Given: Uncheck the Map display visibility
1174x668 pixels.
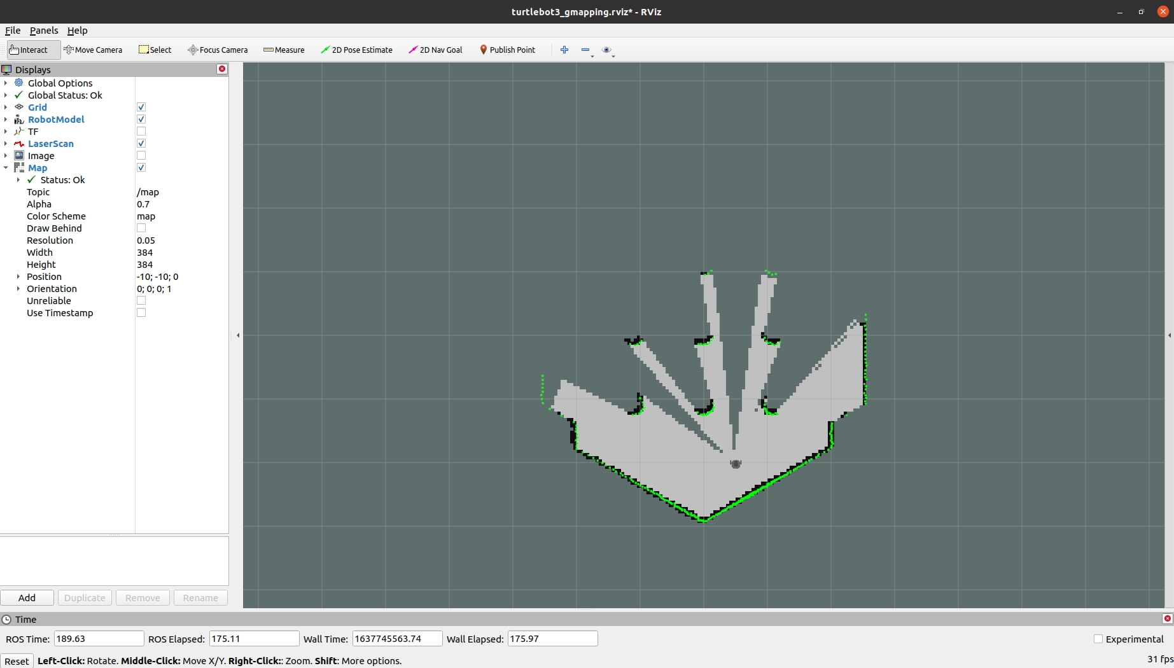Looking at the screenshot, I should click(141, 167).
